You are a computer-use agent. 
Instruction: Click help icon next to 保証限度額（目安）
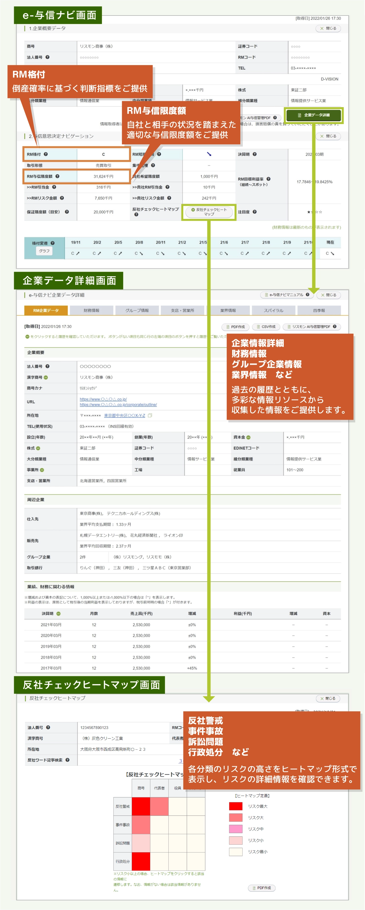[x=67, y=212]
